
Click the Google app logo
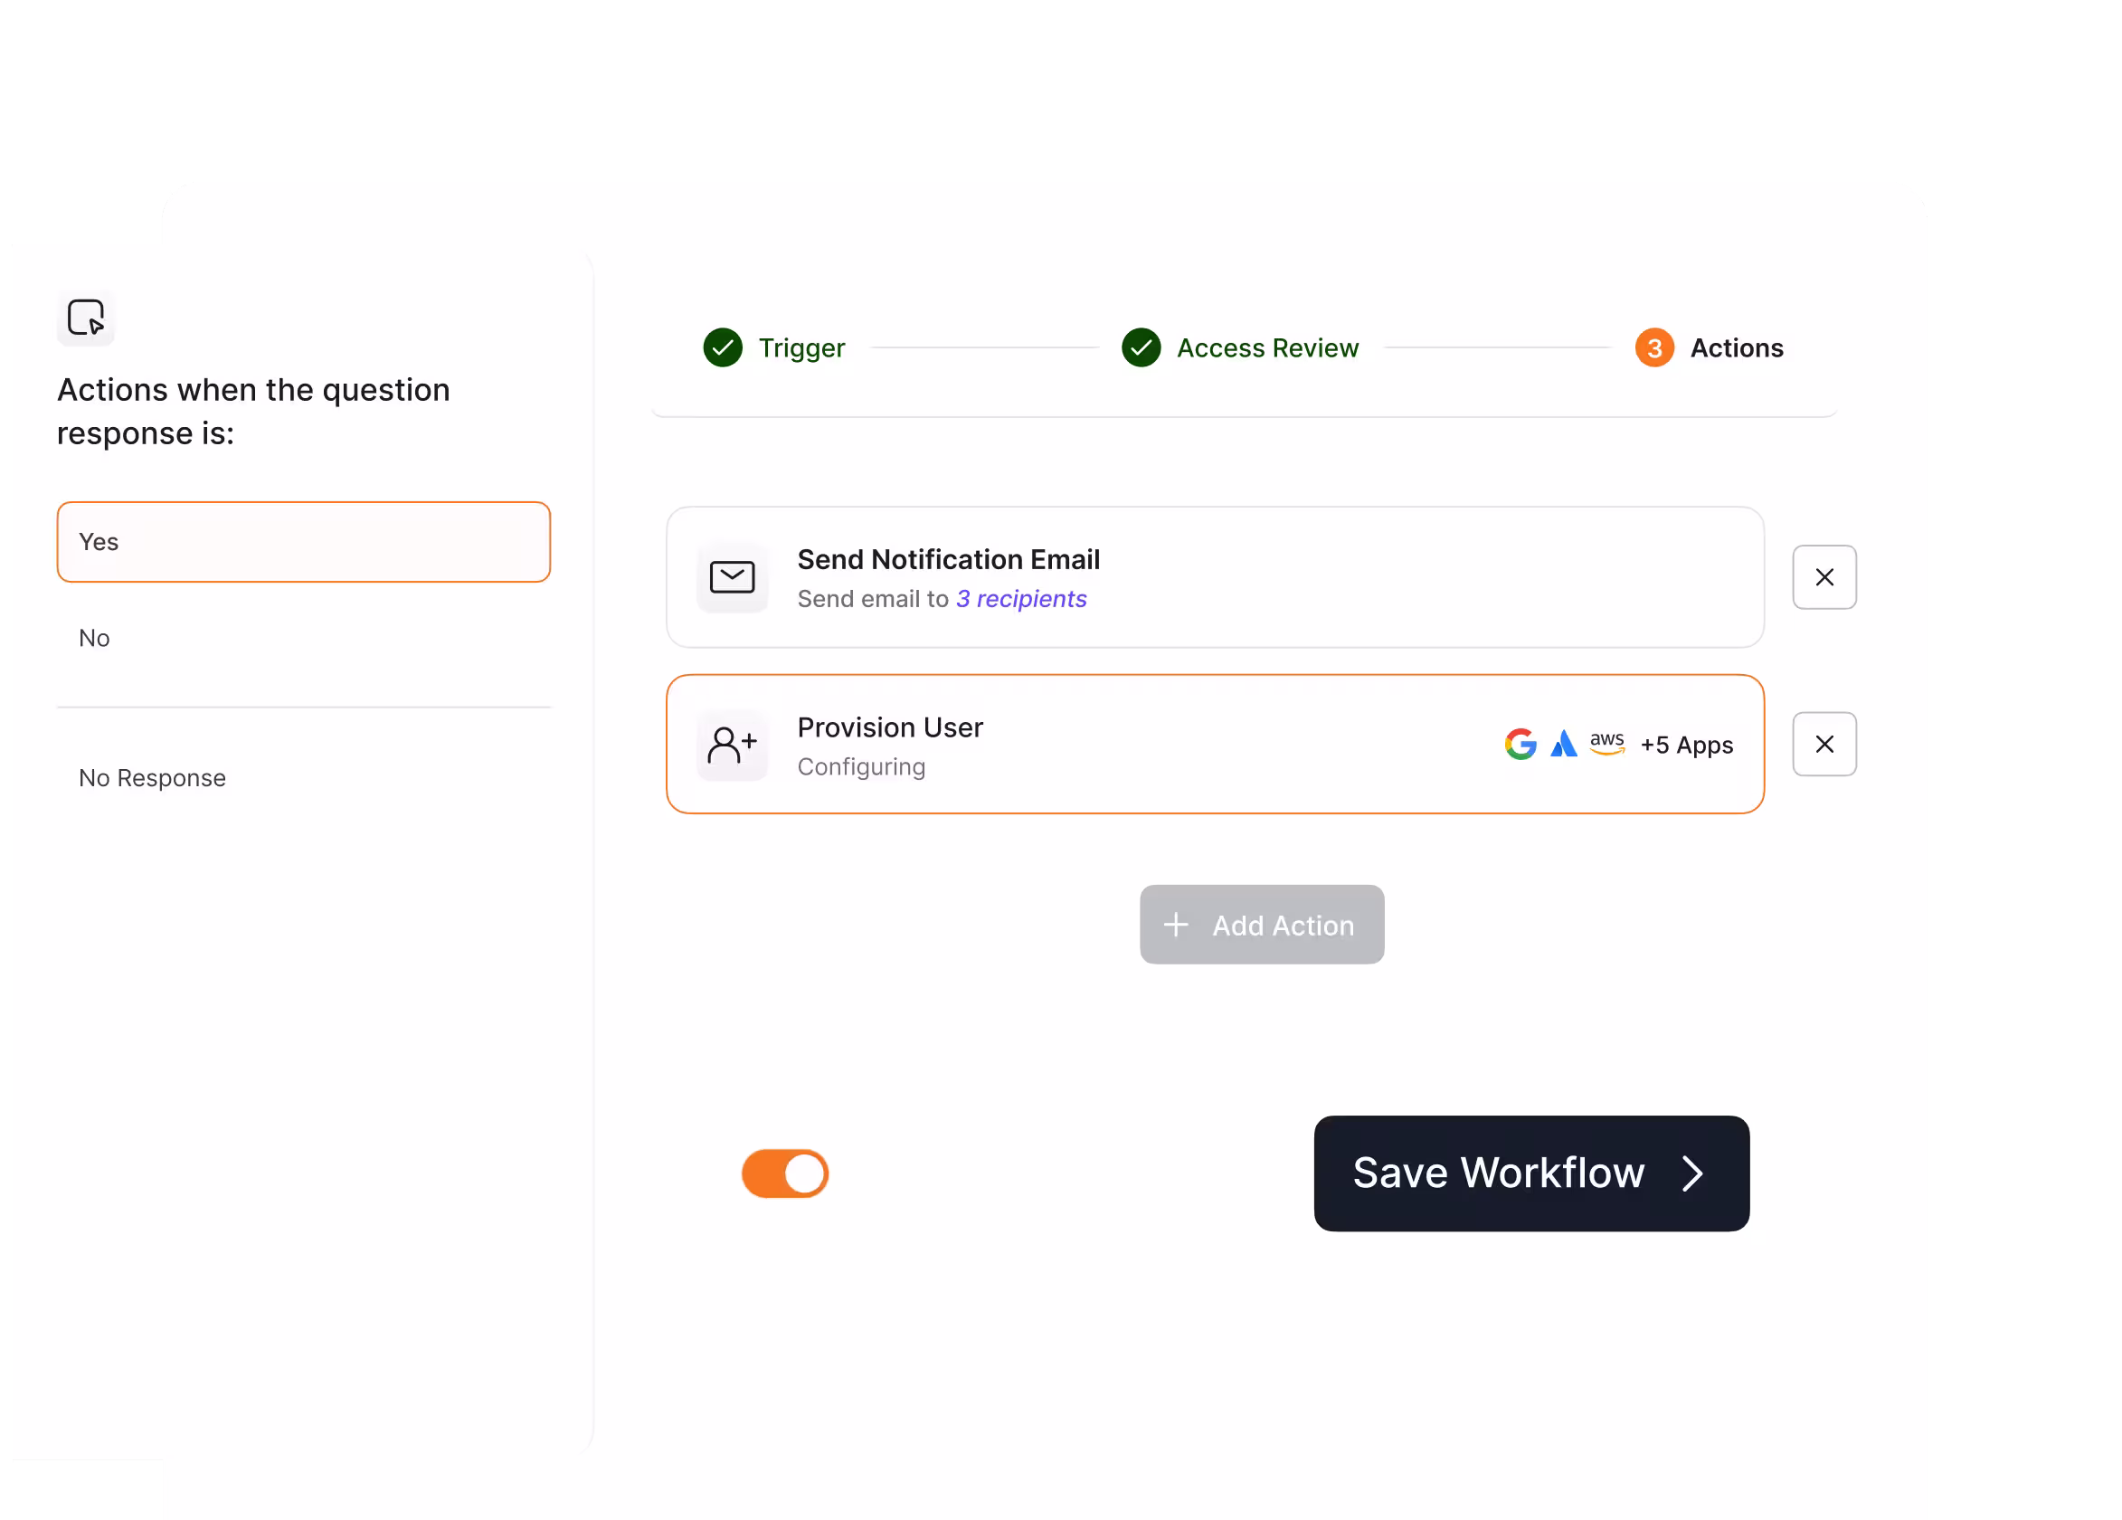[1520, 744]
